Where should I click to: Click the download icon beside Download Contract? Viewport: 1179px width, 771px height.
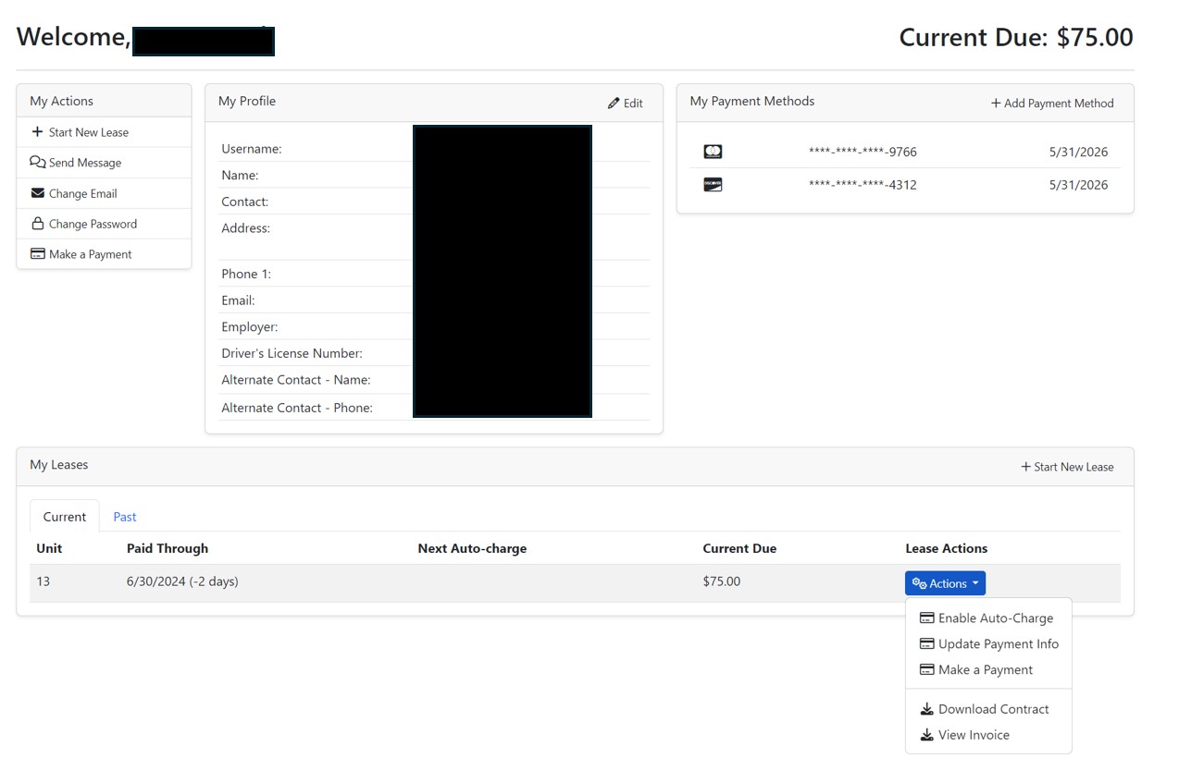[x=926, y=709]
